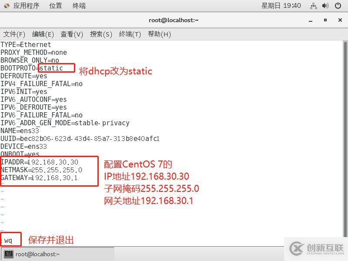Open the 帮助(H) menu

point(159,34)
